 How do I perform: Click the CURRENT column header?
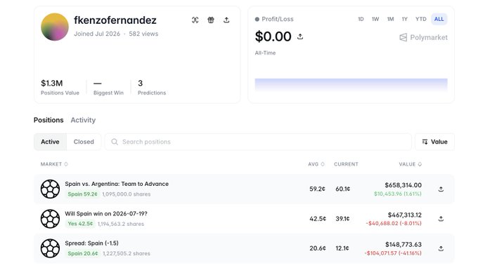tap(346, 164)
